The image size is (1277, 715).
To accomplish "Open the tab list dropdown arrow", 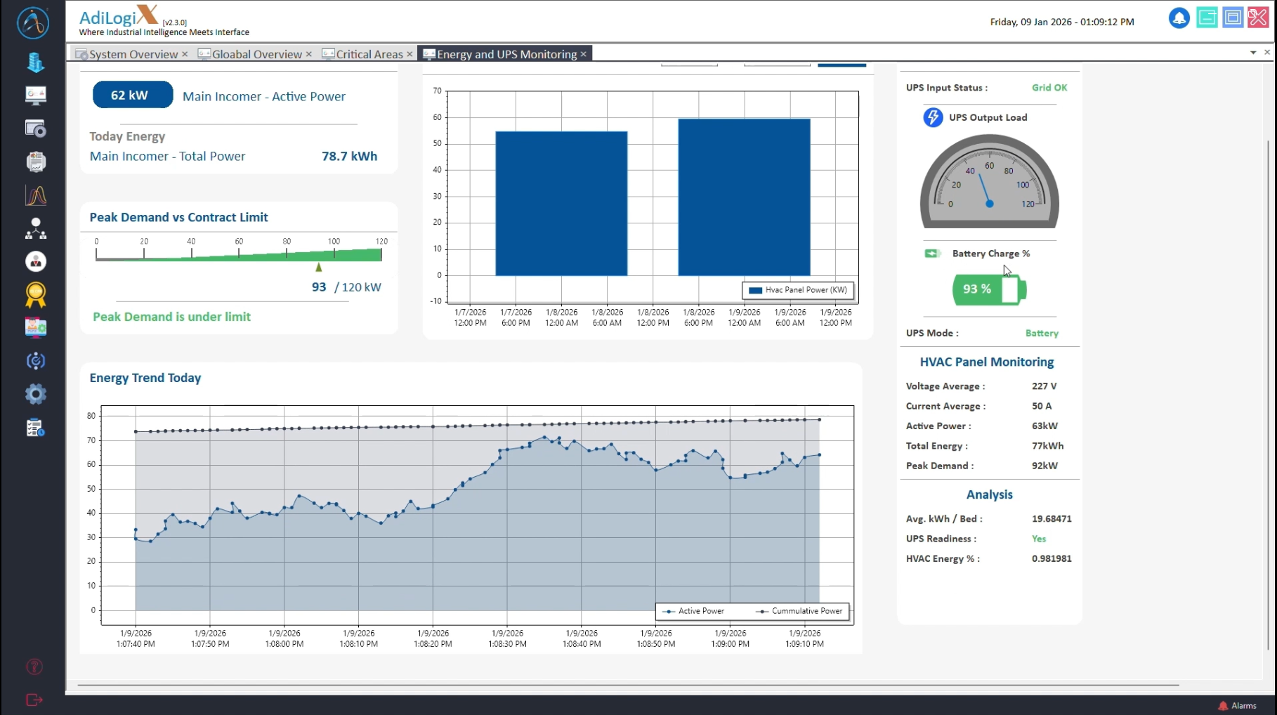I will coord(1253,53).
